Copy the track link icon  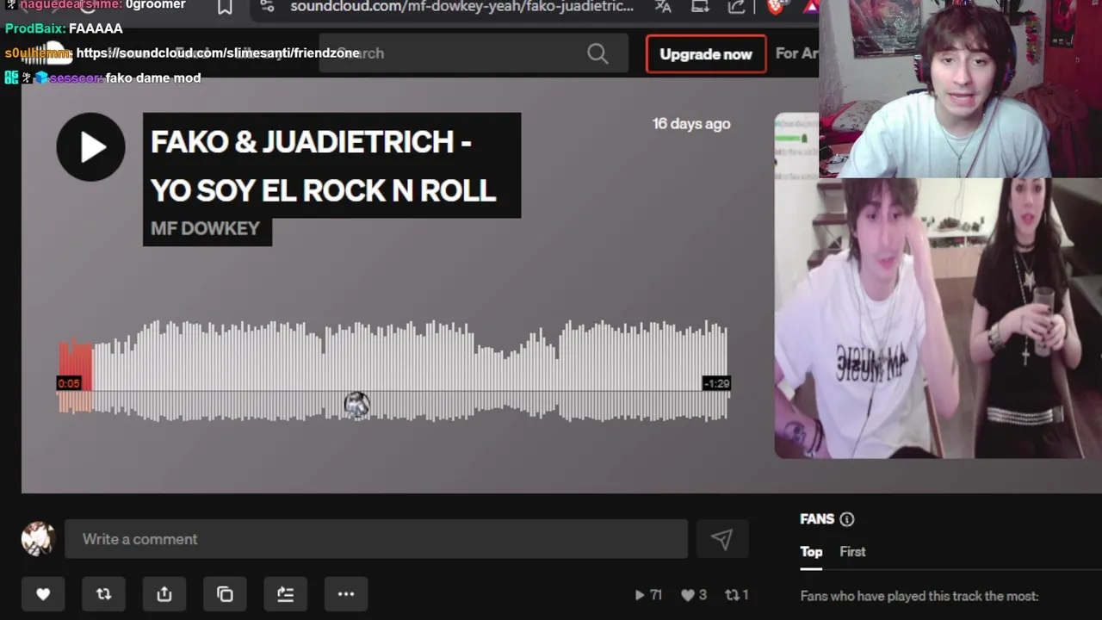225,594
